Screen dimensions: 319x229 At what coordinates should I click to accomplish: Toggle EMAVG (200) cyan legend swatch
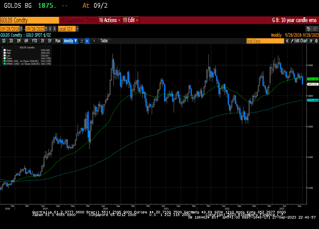(x=4, y=64)
